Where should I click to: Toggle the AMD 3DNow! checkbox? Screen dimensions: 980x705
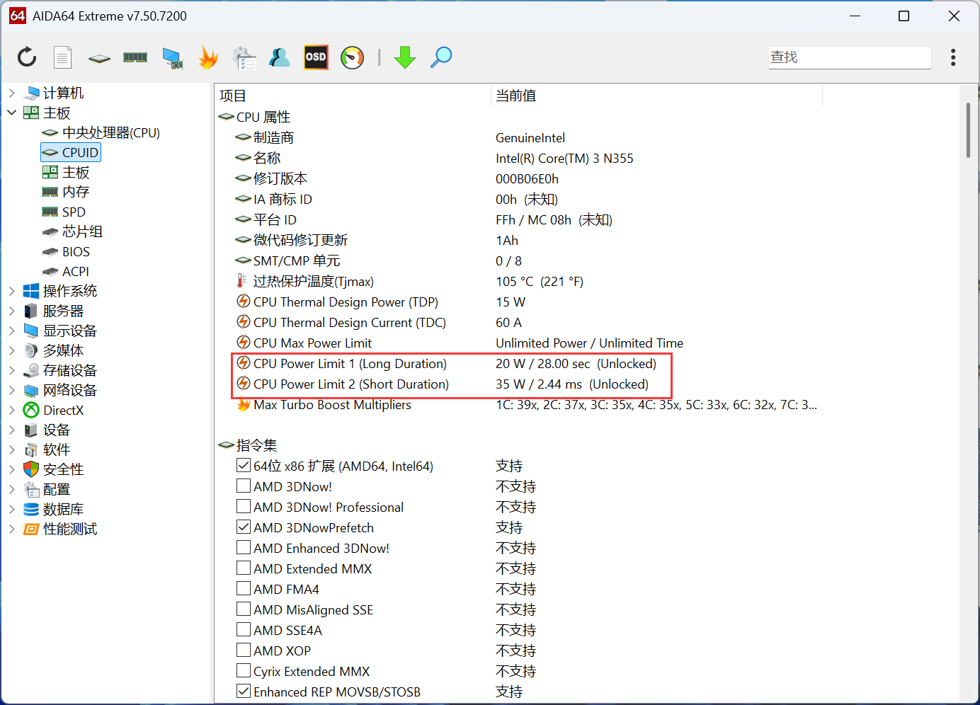coord(244,486)
